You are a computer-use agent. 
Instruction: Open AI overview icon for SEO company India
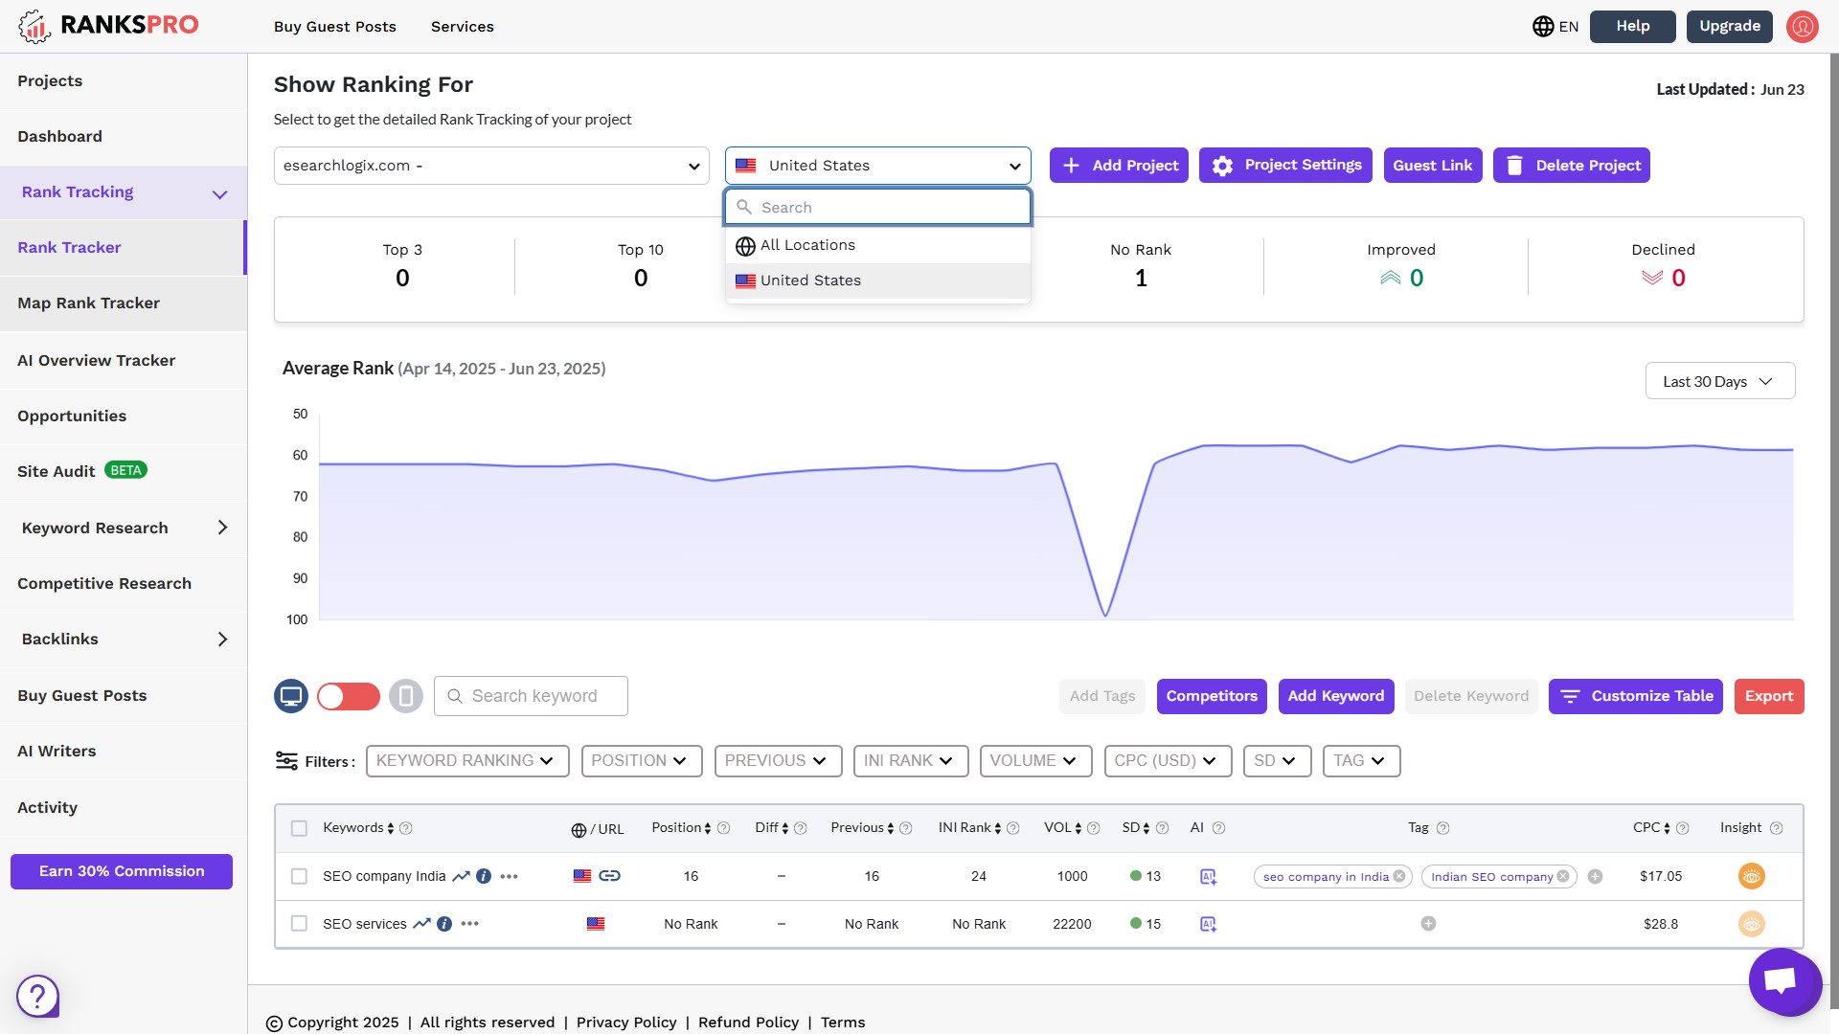pos(1209,876)
